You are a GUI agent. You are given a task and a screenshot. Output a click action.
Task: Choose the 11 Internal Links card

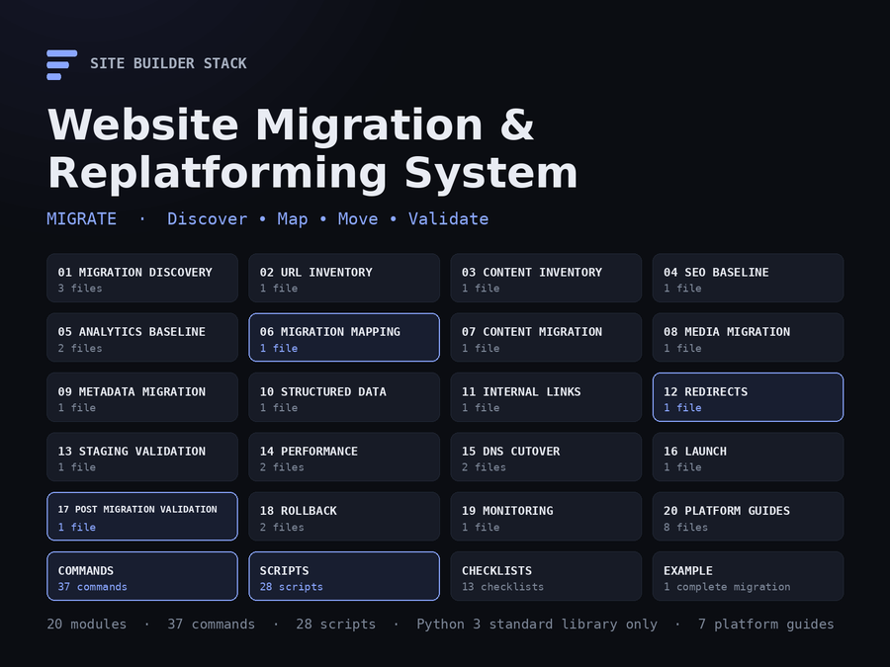click(x=546, y=397)
